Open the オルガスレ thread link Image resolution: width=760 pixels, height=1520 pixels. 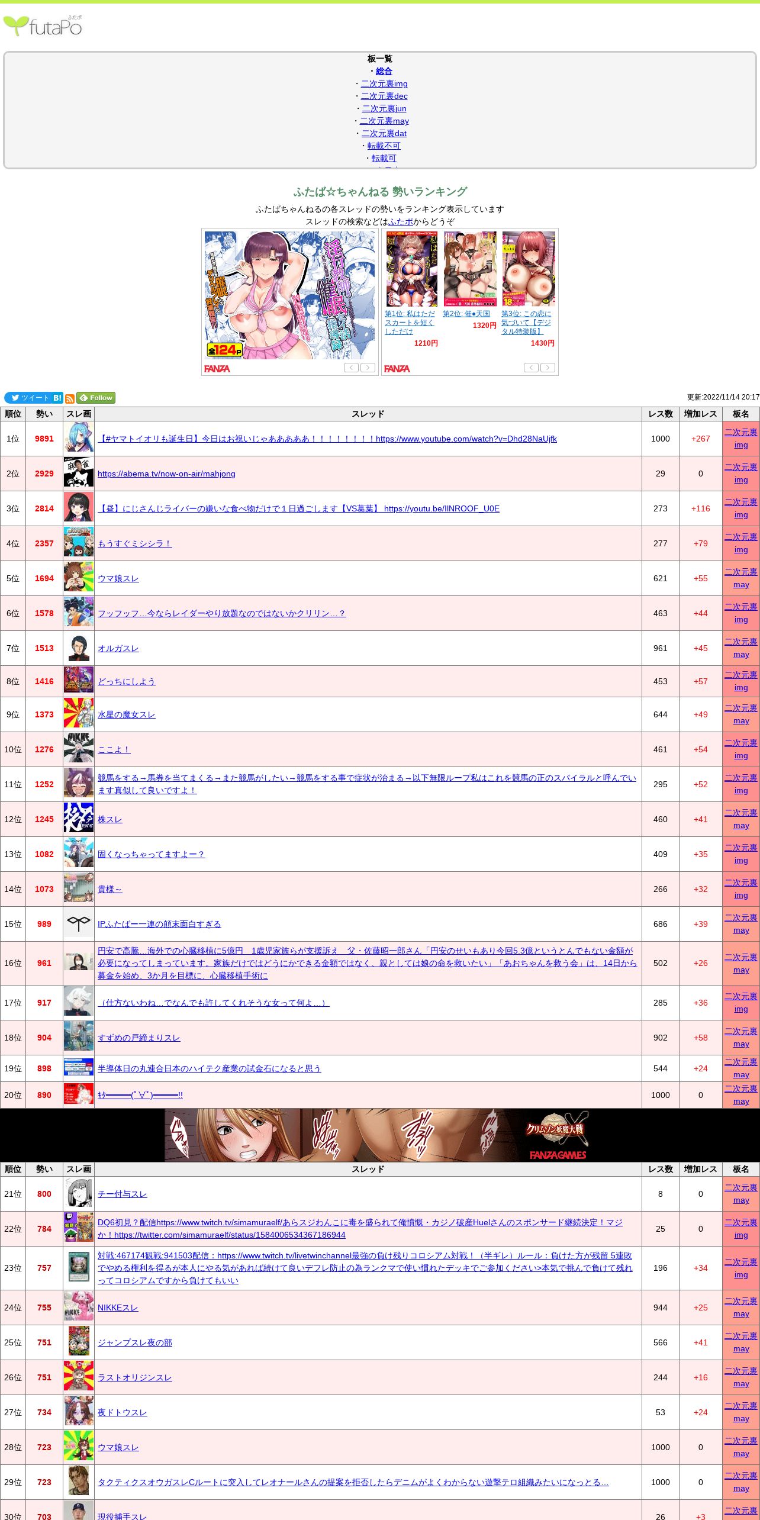point(118,648)
